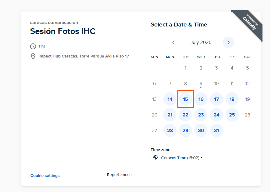The width and height of the screenshot is (270, 192).
Task: Expand the Caracas Time dropdown
Action: pyautogui.click(x=182, y=158)
